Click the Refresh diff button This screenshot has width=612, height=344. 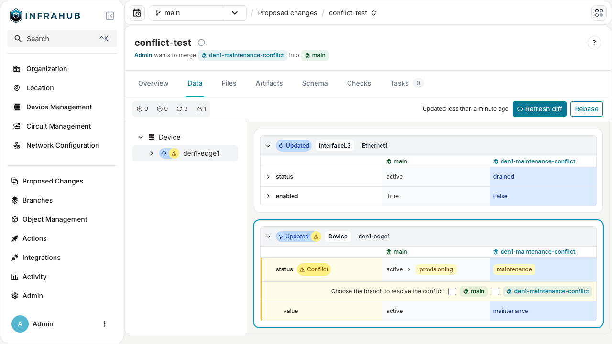pyautogui.click(x=539, y=109)
